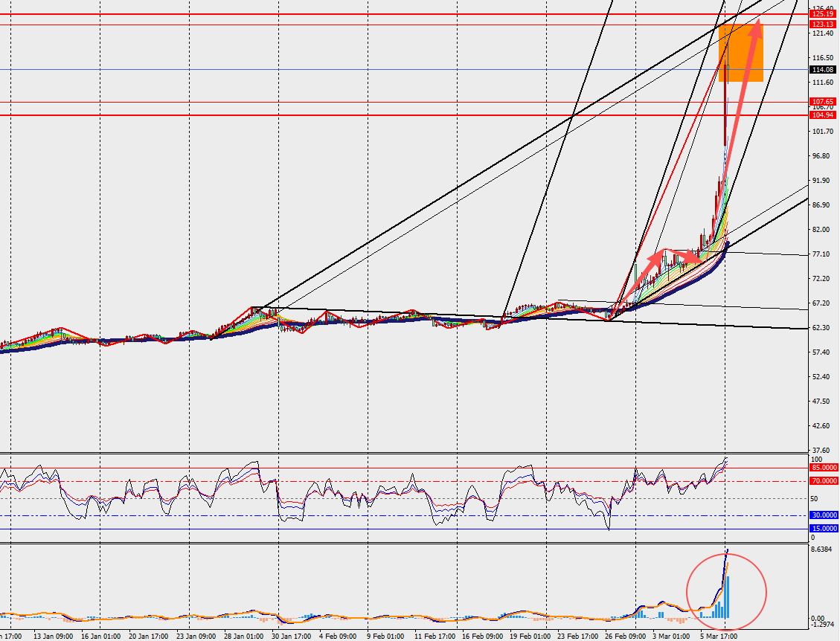
Task: Click the histogram scale value 0.00
Action: [x=818, y=618]
